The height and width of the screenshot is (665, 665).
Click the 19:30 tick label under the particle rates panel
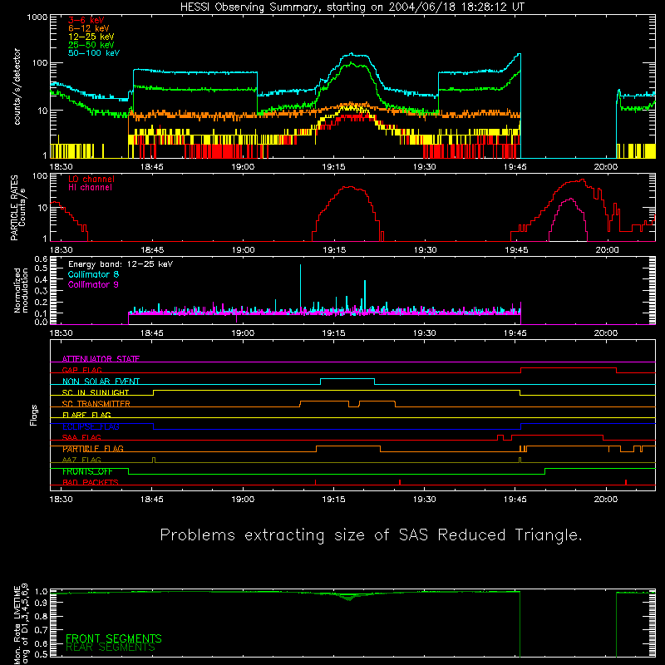pos(425,250)
